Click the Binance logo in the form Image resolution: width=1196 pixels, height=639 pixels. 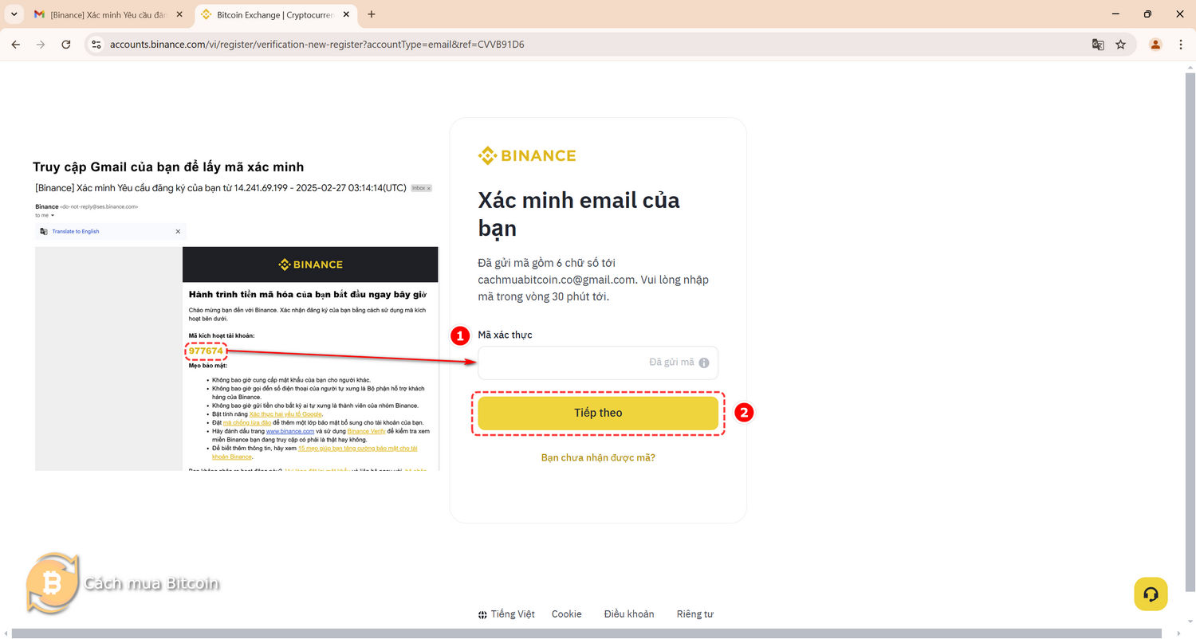[526, 155]
